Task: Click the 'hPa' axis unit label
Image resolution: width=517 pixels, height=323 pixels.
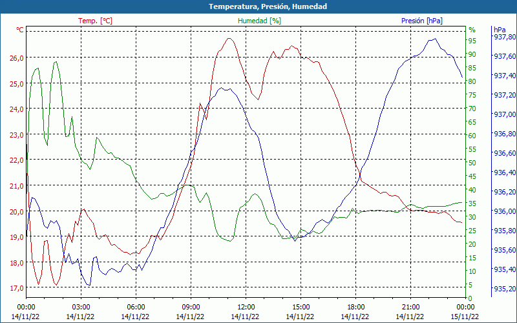Action: pos(500,30)
